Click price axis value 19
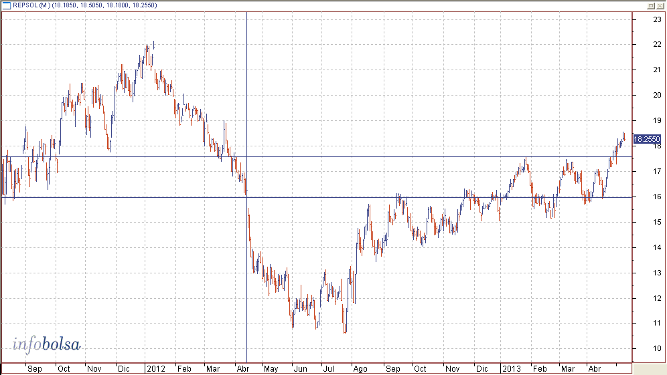This screenshot has height=375, width=667. [657, 120]
